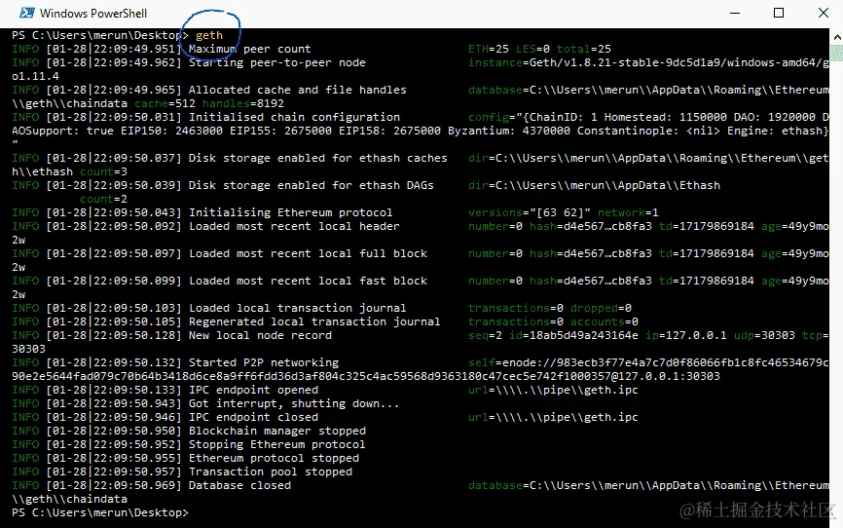Click 'Loaded most recent local header' text
The width and height of the screenshot is (843, 528).
[x=294, y=227]
